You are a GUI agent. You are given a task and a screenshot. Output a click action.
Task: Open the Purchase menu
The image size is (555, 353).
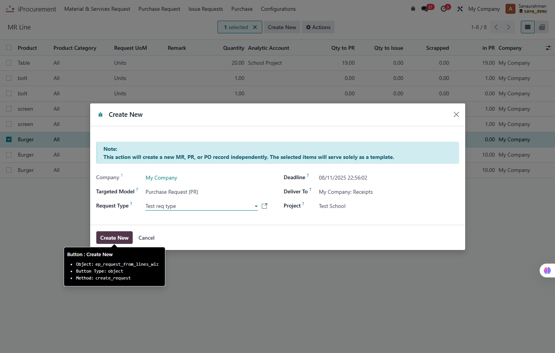tap(242, 9)
